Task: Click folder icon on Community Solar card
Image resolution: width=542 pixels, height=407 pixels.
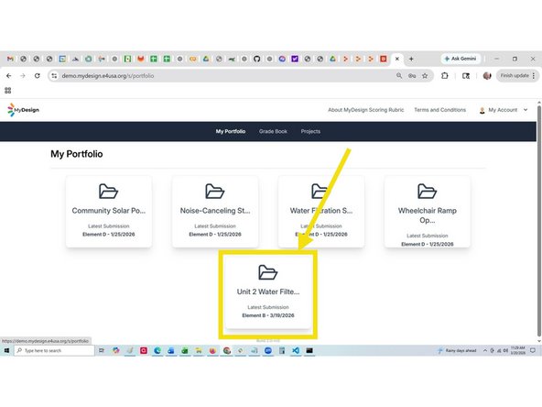Action: click(109, 191)
